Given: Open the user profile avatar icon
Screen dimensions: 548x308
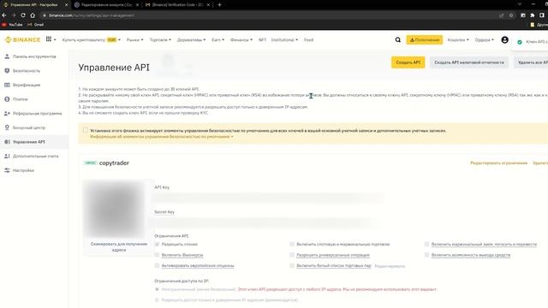Looking at the screenshot, I should [x=504, y=40].
